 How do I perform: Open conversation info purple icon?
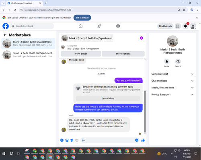(142, 38)
